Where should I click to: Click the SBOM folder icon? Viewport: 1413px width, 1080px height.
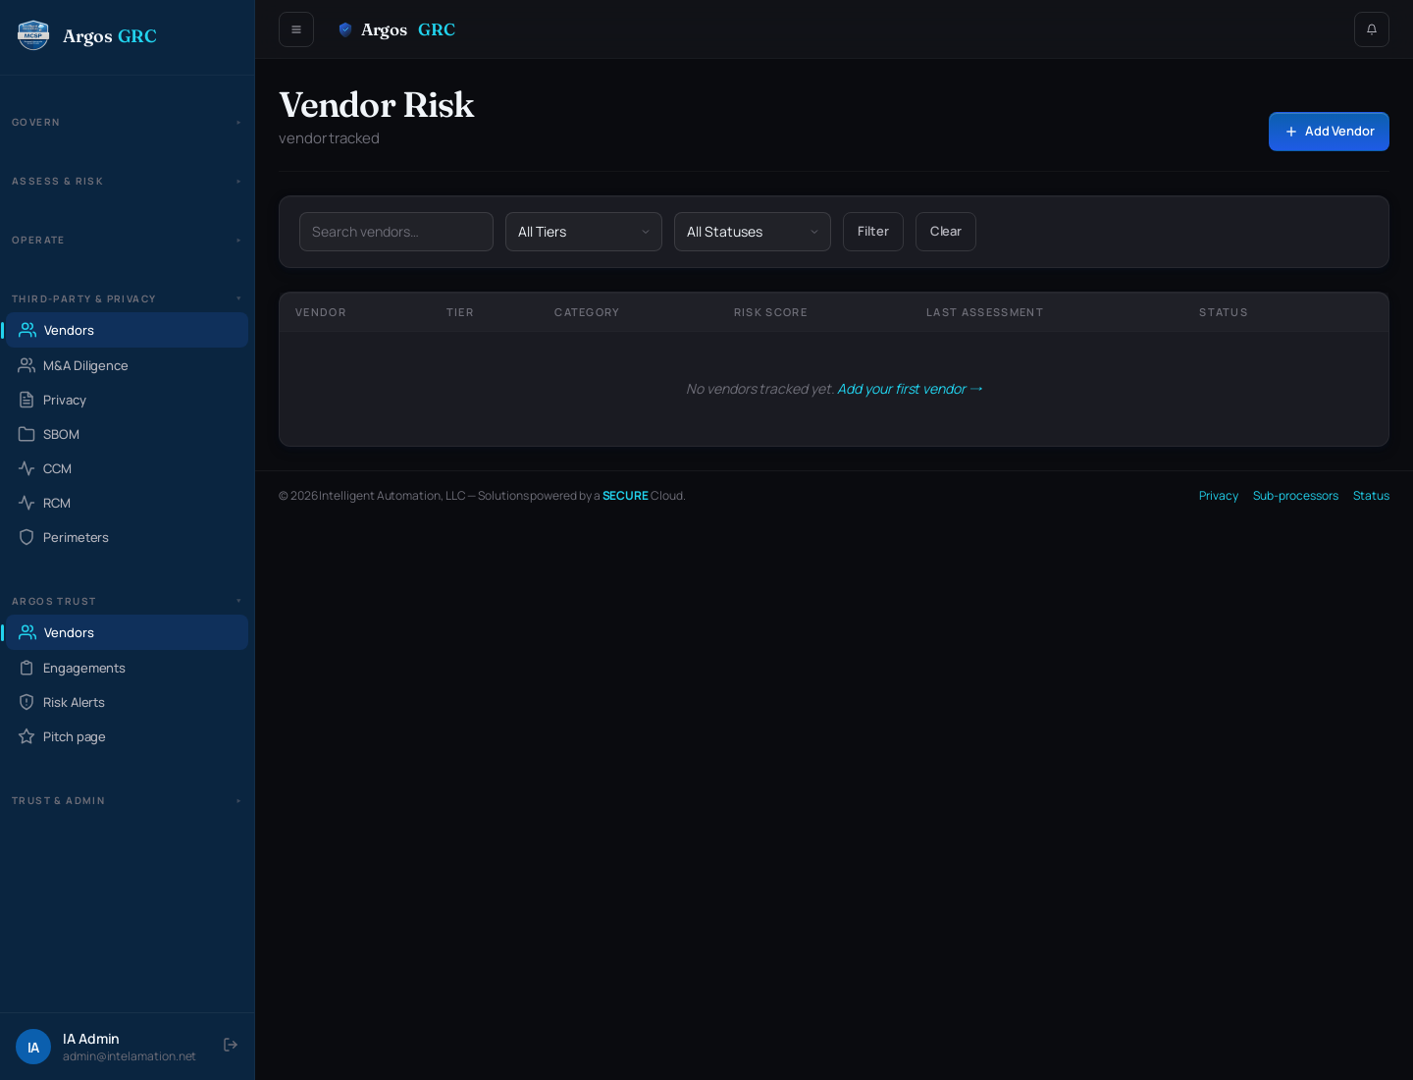pos(26,434)
